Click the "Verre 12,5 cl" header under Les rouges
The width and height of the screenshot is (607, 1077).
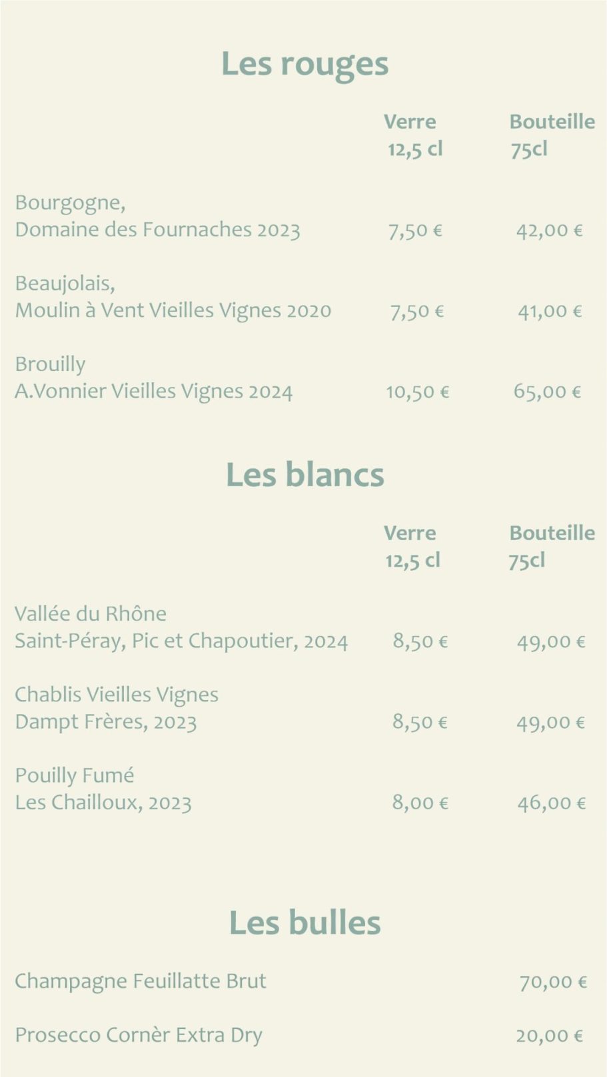412,135
